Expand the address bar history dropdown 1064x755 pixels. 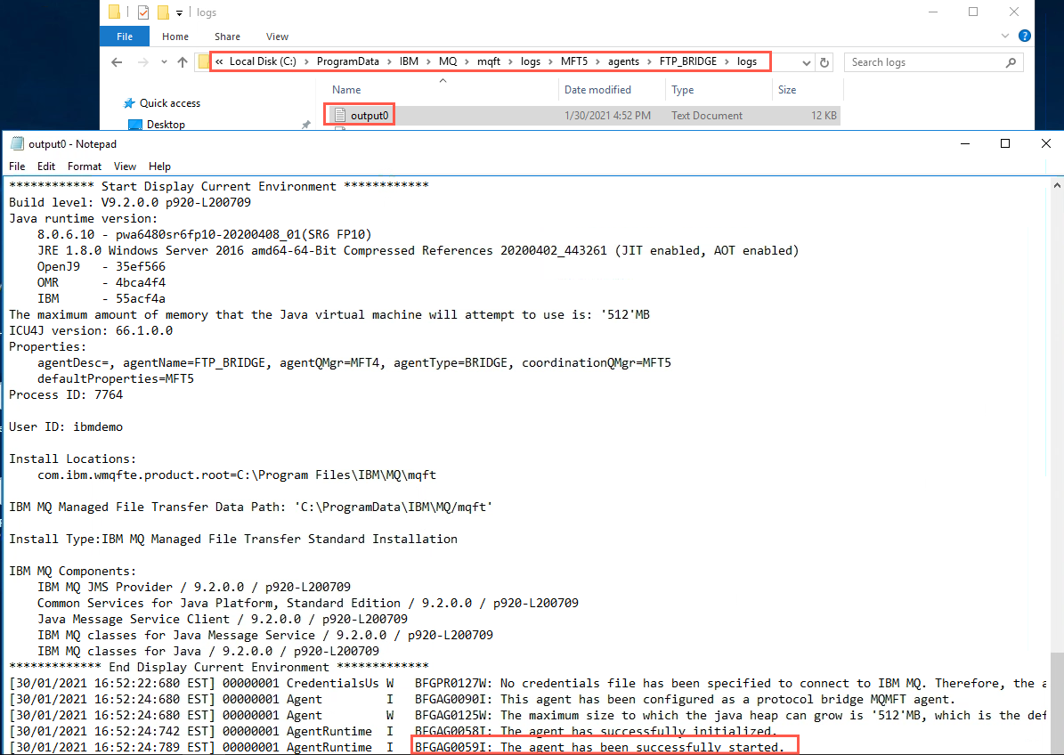point(806,62)
